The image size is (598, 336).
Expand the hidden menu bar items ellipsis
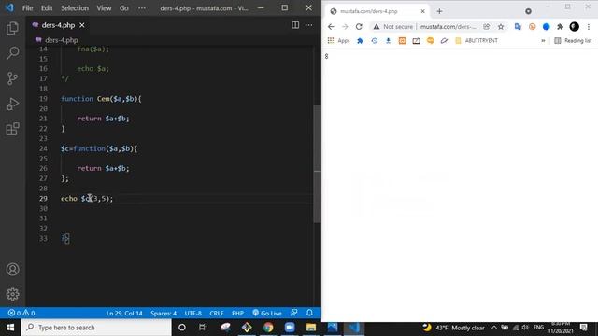[x=142, y=8]
